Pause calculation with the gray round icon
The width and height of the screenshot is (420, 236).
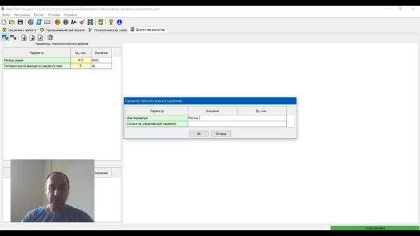[66, 22]
